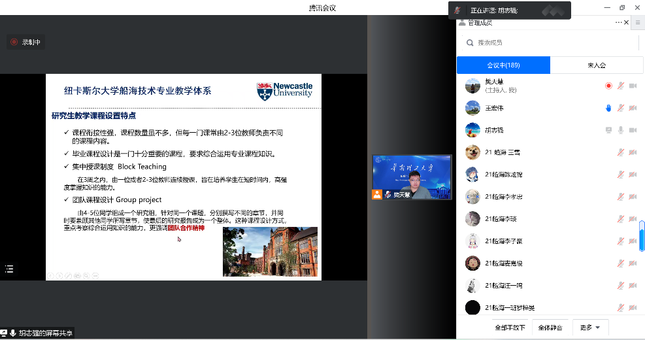Viewport: 645px width, 340px height.
Task: Click the 全部手放下 button
Action: [510, 328]
